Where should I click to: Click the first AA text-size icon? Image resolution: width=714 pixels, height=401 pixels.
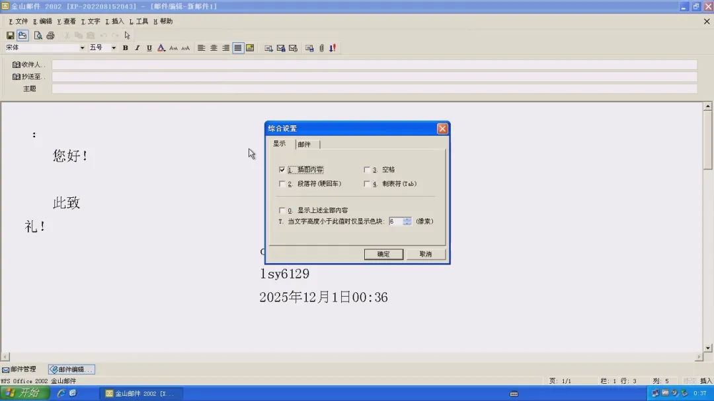(173, 47)
